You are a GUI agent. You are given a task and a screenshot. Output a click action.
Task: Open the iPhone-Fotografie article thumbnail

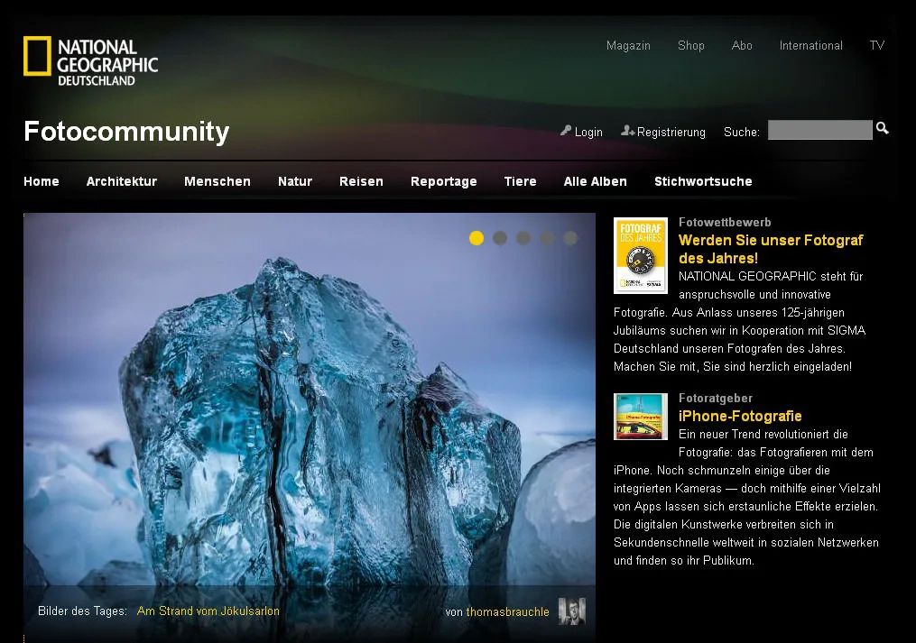pos(640,416)
